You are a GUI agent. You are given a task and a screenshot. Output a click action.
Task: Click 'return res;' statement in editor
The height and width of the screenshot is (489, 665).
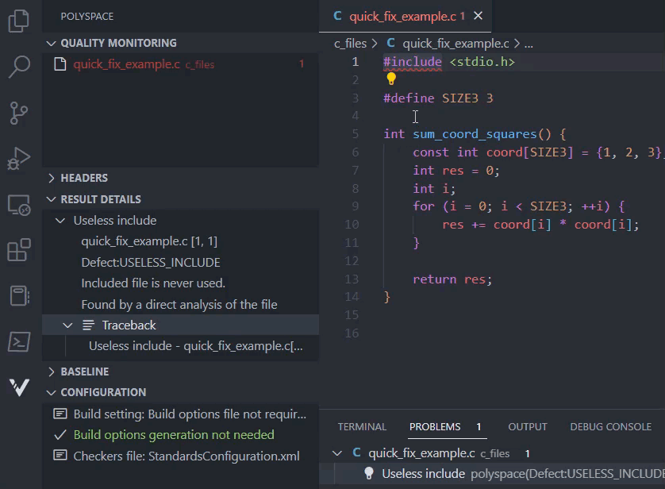pyautogui.click(x=452, y=279)
